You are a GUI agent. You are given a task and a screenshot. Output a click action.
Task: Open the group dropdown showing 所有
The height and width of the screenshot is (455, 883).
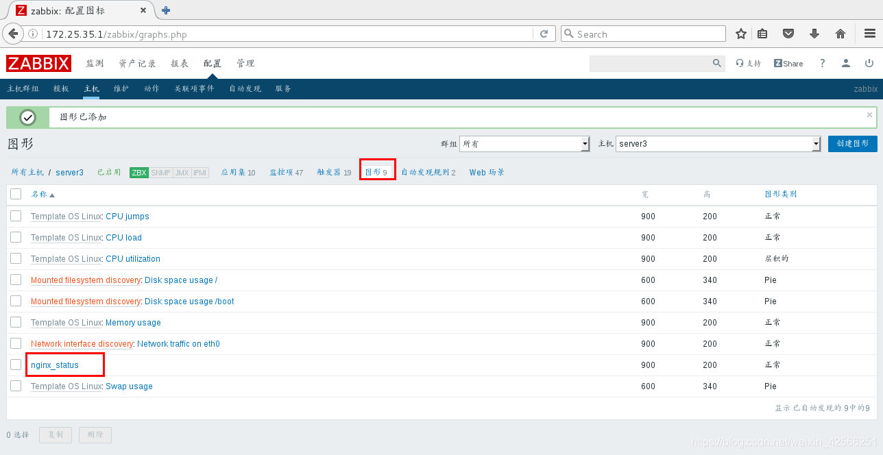(x=524, y=144)
